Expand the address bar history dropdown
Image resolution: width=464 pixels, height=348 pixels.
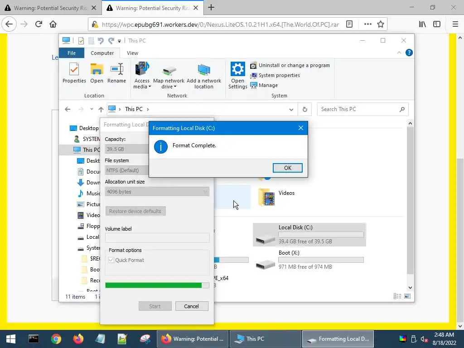click(291, 110)
